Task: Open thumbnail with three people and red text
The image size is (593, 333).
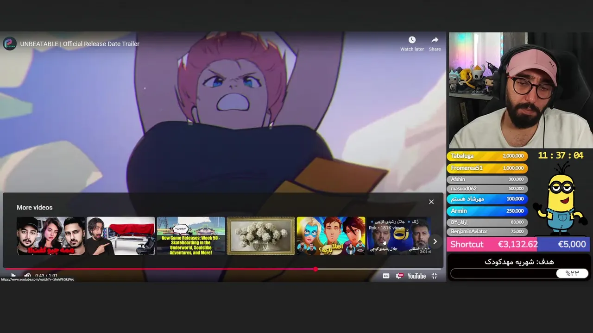Action: tap(51, 236)
